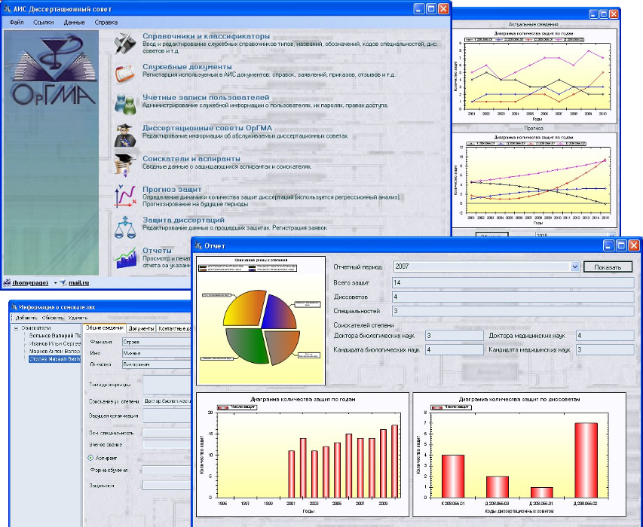Switch to the Общие сведения tab
This screenshot has width=643, height=527.
click(x=104, y=328)
